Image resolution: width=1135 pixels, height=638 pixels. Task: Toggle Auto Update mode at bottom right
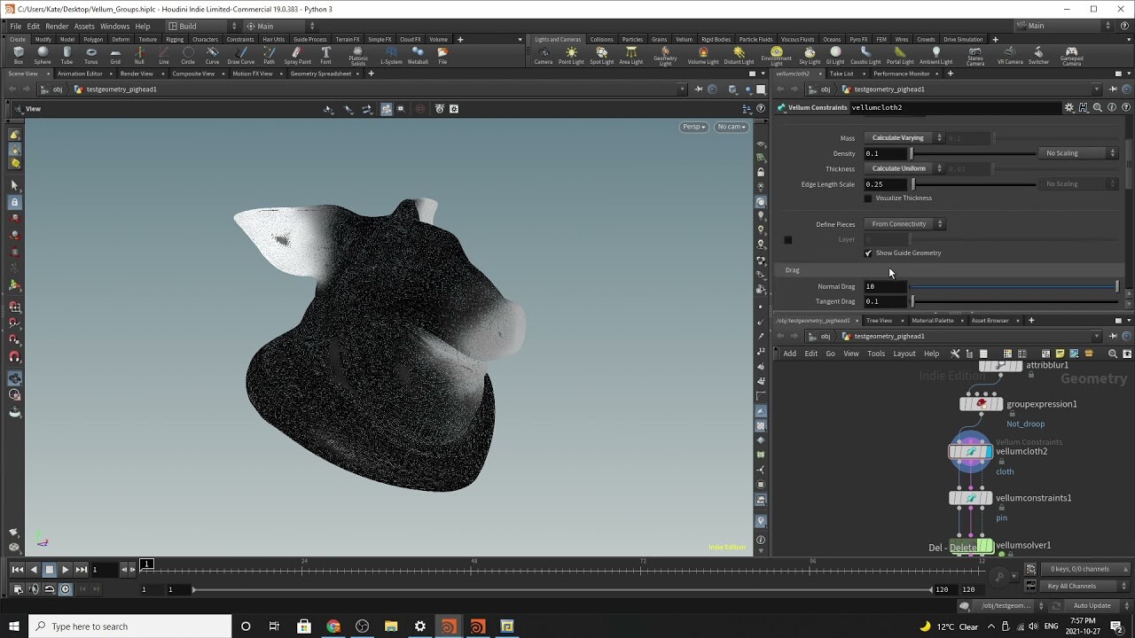click(x=1092, y=605)
